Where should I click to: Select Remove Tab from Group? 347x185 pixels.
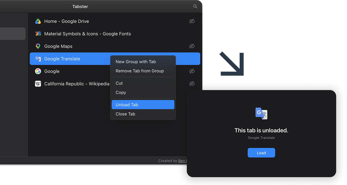coord(143,71)
